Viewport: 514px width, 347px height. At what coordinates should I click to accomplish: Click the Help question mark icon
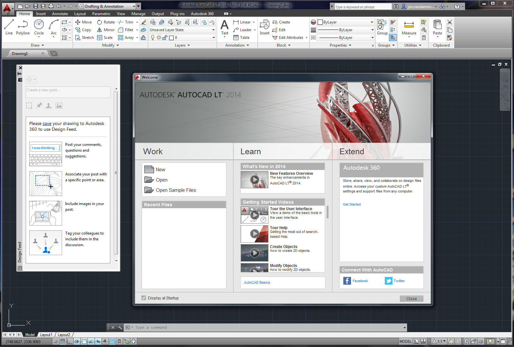coord(457,6)
